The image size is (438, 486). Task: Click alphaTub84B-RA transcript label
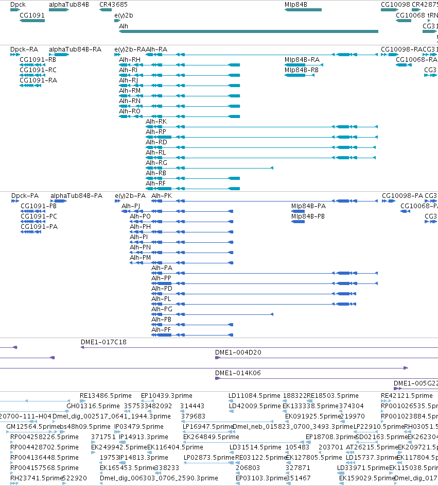(75, 49)
